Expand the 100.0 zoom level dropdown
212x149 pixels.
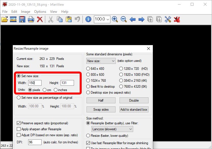tap(102, 19)
